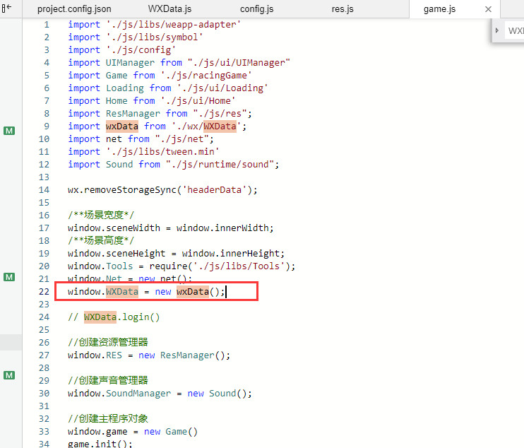The height and width of the screenshot is (448, 524).
Task: Click './js/ui/Home' path on line 7
Action: [198, 100]
